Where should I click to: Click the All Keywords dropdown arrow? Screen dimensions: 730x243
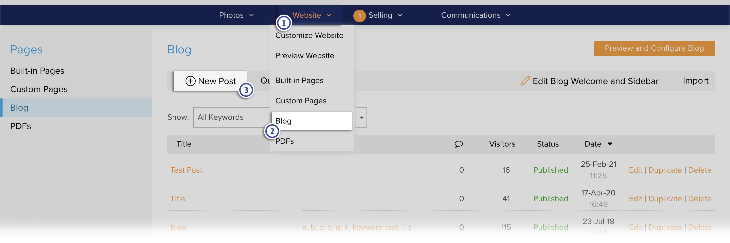click(x=362, y=117)
